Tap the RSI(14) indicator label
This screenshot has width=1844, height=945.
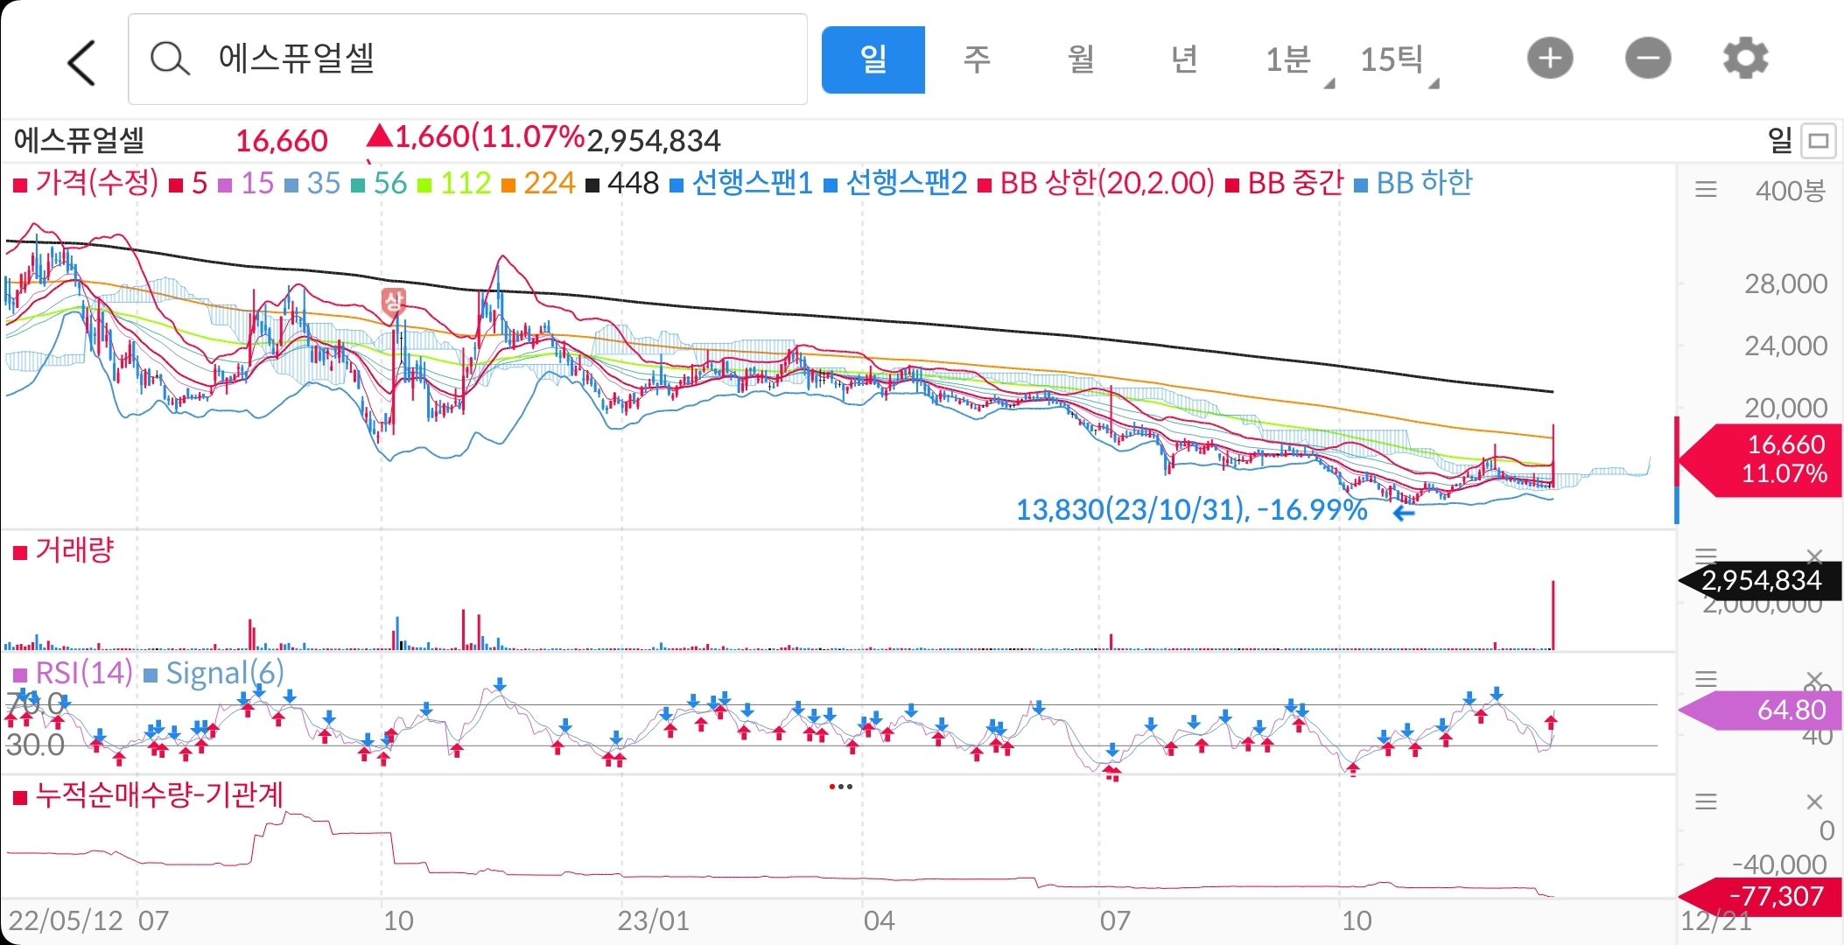[x=73, y=673]
